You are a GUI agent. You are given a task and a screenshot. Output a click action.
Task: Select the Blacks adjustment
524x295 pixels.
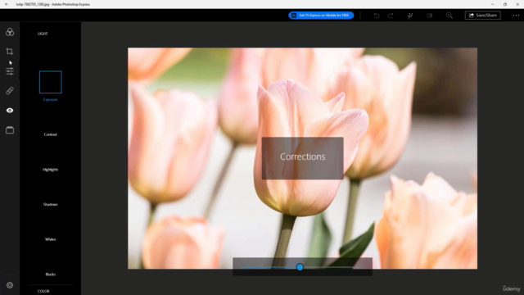(51, 275)
